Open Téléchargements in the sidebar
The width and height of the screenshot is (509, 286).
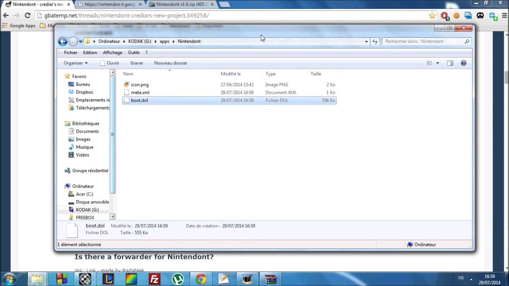pyautogui.click(x=93, y=108)
